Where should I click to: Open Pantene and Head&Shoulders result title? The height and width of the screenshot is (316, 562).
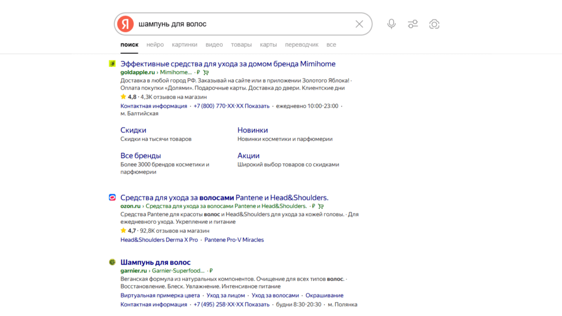[x=224, y=198]
